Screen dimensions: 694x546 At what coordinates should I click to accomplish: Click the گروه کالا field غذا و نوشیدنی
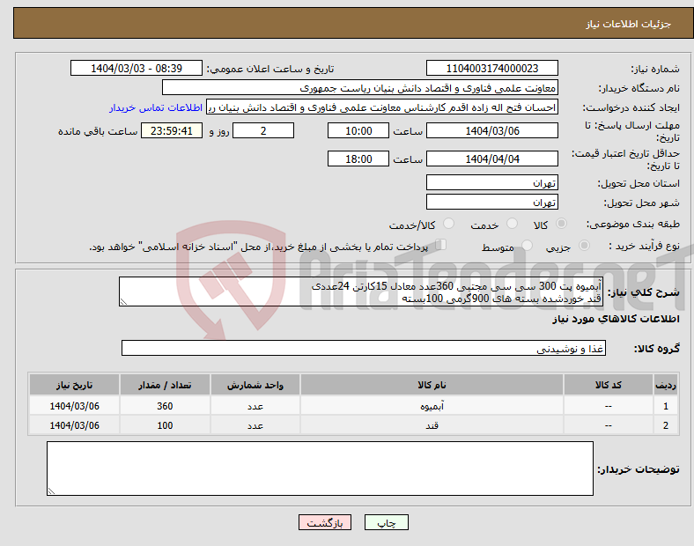(364, 348)
